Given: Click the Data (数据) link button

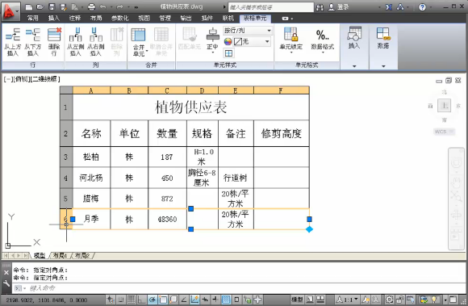Looking at the screenshot, I should [x=383, y=38].
